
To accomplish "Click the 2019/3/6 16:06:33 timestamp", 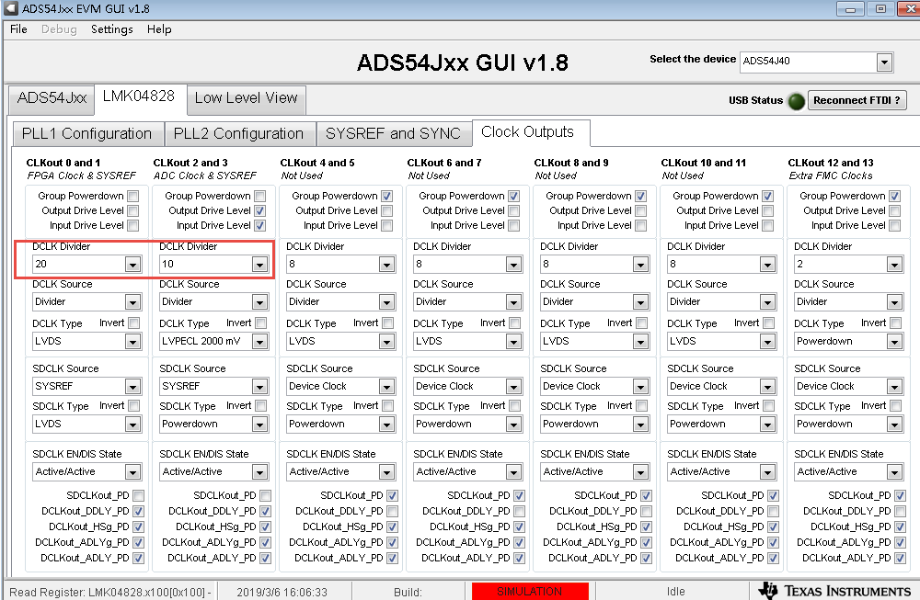I will (282, 593).
